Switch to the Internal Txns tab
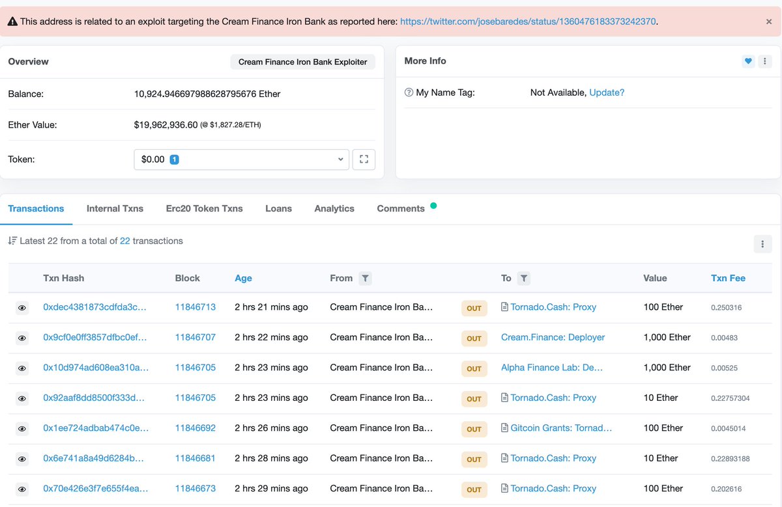This screenshot has height=507, width=782. [115, 208]
